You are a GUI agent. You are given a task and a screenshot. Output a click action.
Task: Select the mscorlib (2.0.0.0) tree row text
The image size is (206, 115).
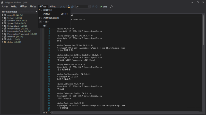click(15, 37)
